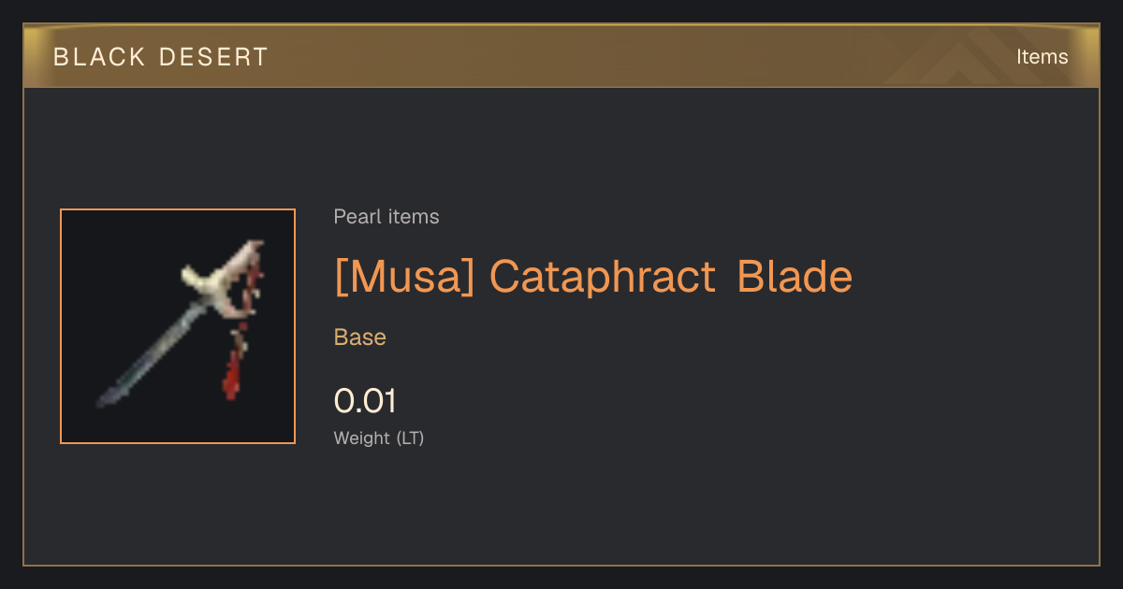Click the word DESERT in the header
The width and height of the screenshot is (1123, 589).
pos(213,57)
